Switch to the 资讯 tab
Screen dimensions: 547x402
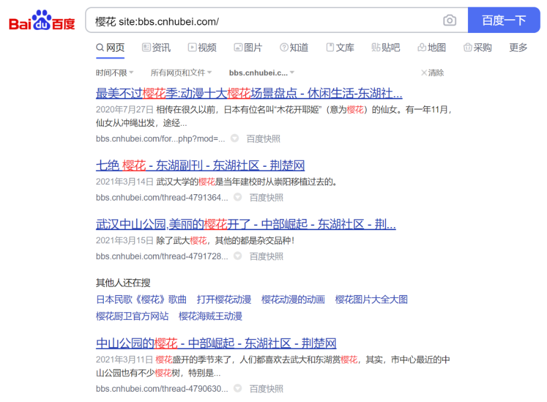(157, 48)
